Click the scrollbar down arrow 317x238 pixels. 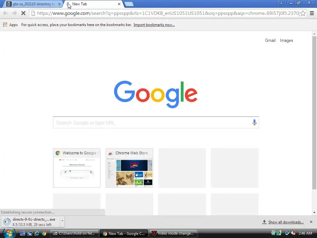pyautogui.click(x=314, y=213)
